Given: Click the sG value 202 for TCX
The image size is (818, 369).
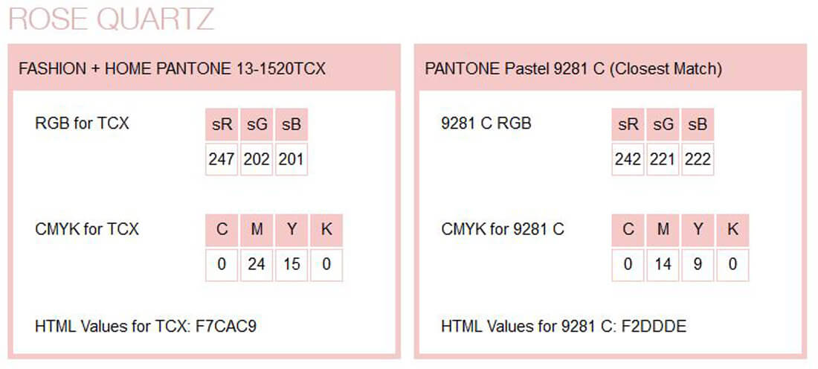Looking at the screenshot, I should [x=257, y=159].
